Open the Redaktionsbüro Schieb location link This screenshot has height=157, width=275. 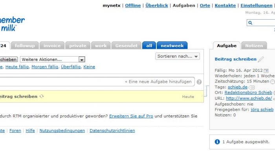248,93
